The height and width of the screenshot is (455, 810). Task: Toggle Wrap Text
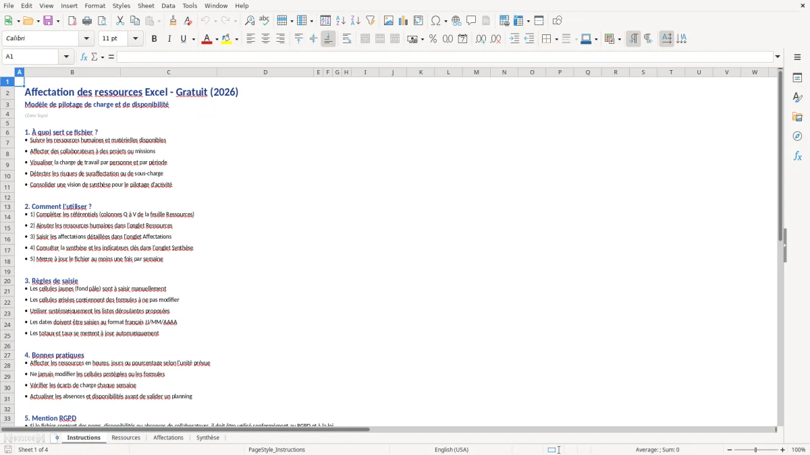[347, 39]
